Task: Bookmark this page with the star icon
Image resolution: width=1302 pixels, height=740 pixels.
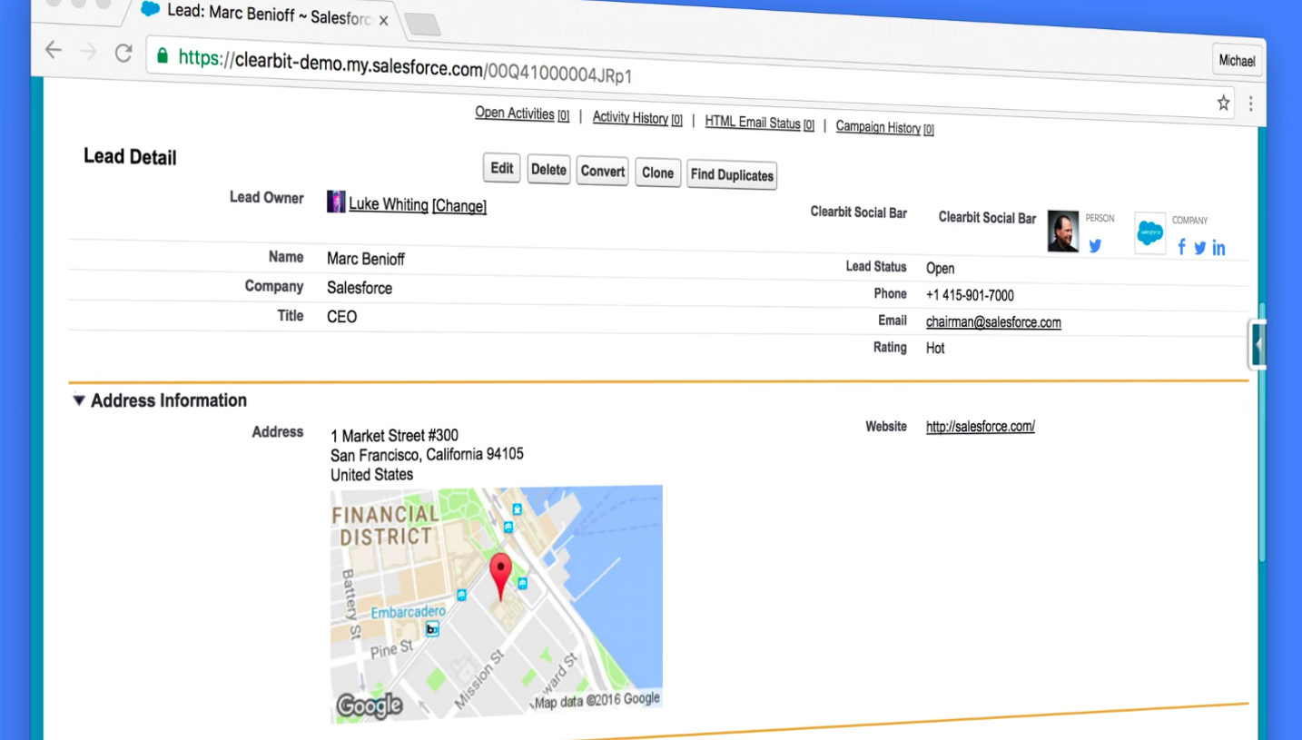Action: 1223,104
